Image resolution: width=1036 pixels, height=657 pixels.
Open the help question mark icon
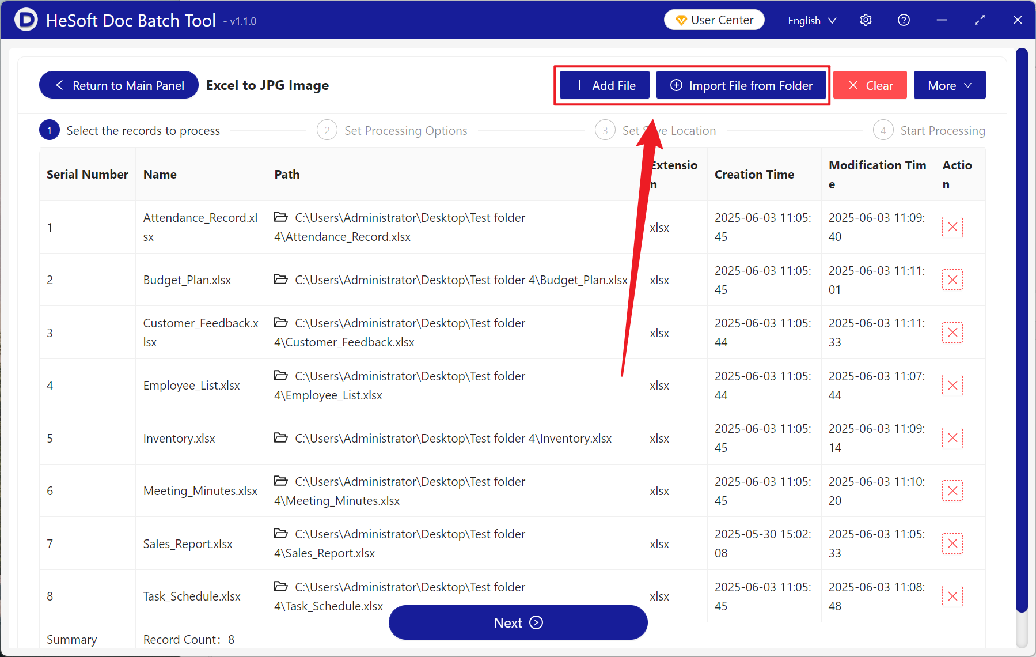pyautogui.click(x=904, y=20)
